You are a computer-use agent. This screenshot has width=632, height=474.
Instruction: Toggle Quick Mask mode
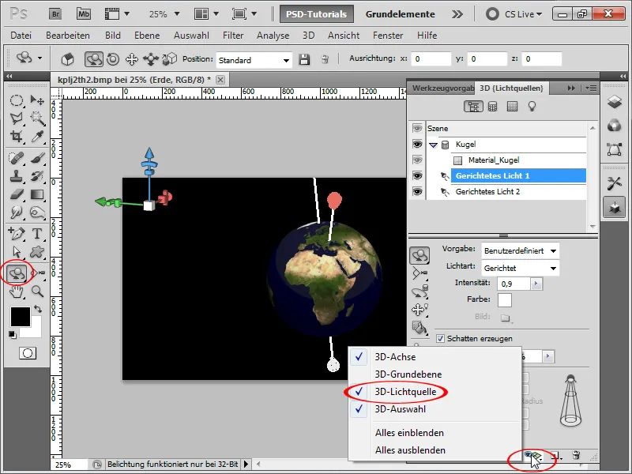click(x=28, y=353)
